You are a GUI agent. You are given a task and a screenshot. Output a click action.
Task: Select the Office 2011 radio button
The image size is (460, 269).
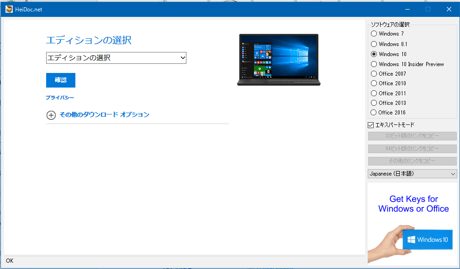pyautogui.click(x=374, y=93)
